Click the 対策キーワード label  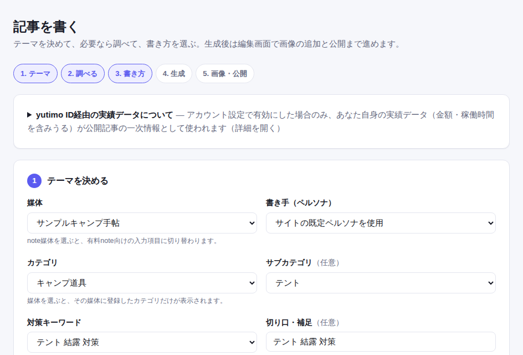[x=54, y=323]
